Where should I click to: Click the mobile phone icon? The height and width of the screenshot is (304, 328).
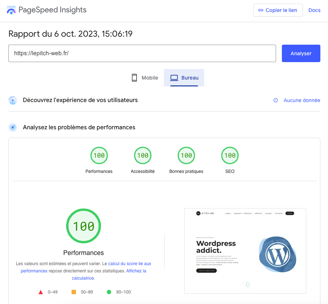[134, 78]
